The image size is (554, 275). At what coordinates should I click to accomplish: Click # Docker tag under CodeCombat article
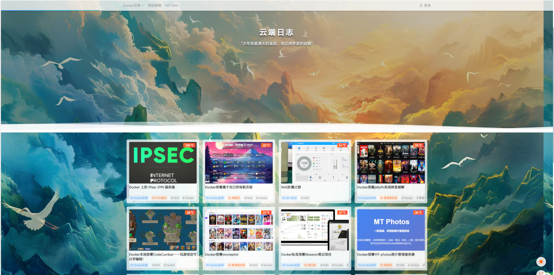[x=170, y=265]
